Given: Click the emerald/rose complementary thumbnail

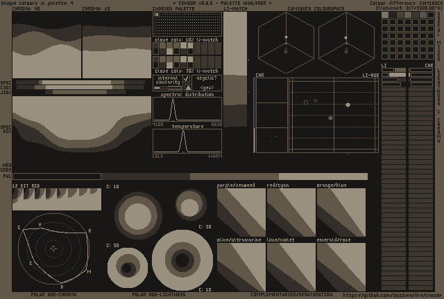Looking at the screenshot, I should (x=341, y=266).
